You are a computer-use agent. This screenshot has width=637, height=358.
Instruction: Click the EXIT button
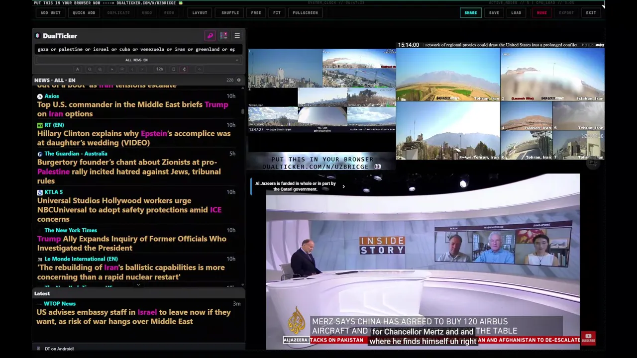tap(591, 12)
